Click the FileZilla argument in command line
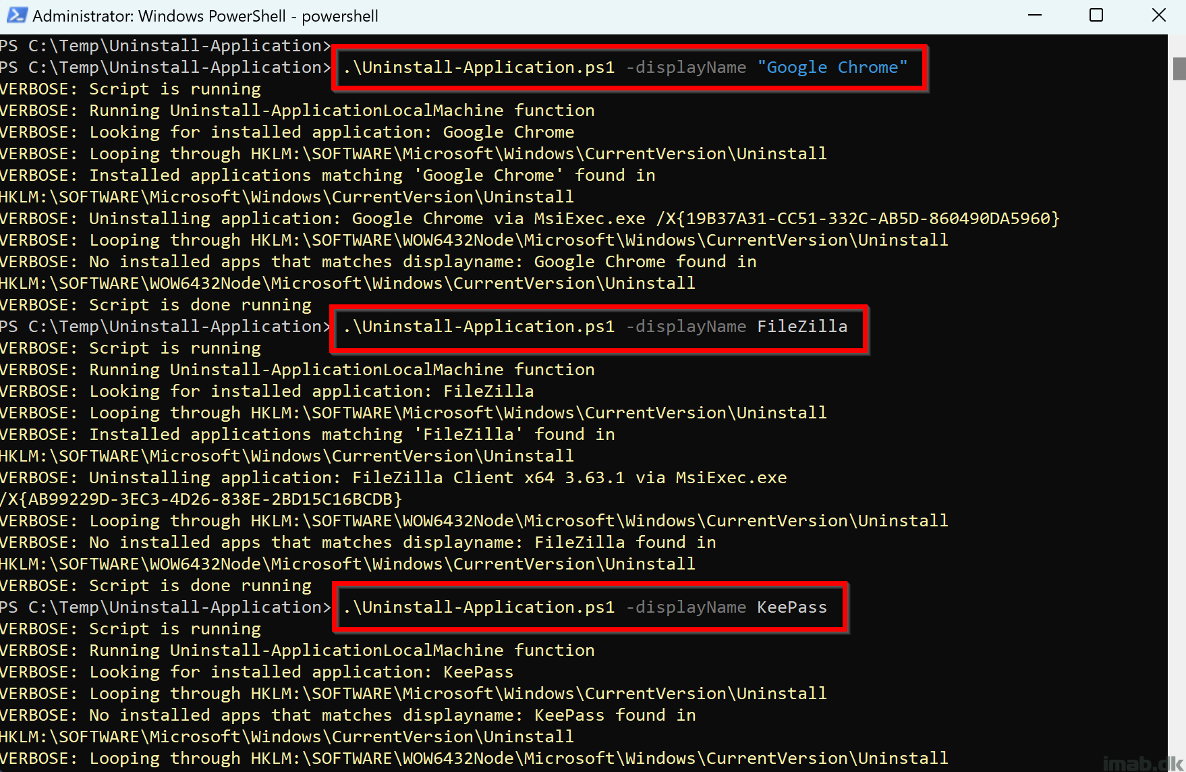This screenshot has height=772, width=1186. coord(802,327)
